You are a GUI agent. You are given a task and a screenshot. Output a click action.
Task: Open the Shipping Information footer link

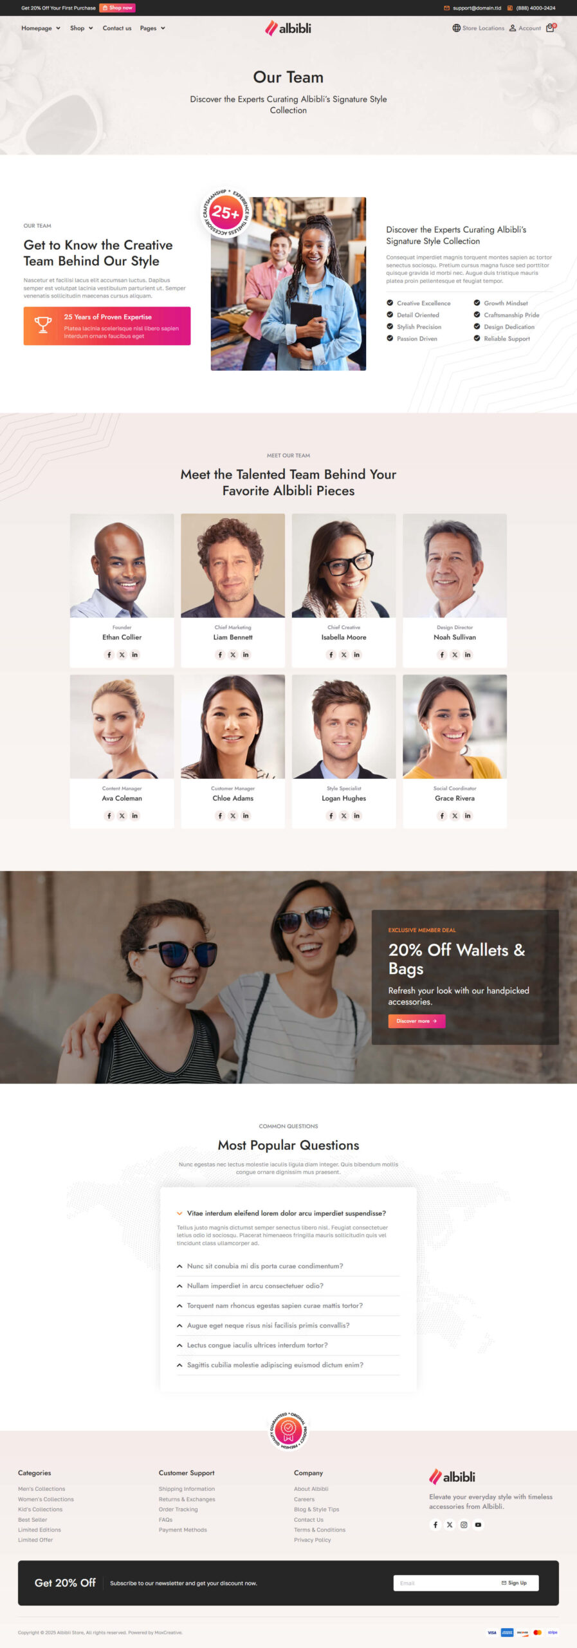pos(187,1489)
